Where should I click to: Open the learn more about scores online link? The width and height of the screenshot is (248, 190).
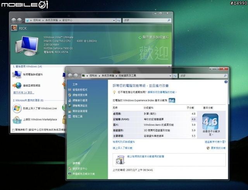click(122, 148)
